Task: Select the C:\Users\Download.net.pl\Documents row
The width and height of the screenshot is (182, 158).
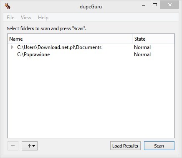Action: tap(91, 47)
